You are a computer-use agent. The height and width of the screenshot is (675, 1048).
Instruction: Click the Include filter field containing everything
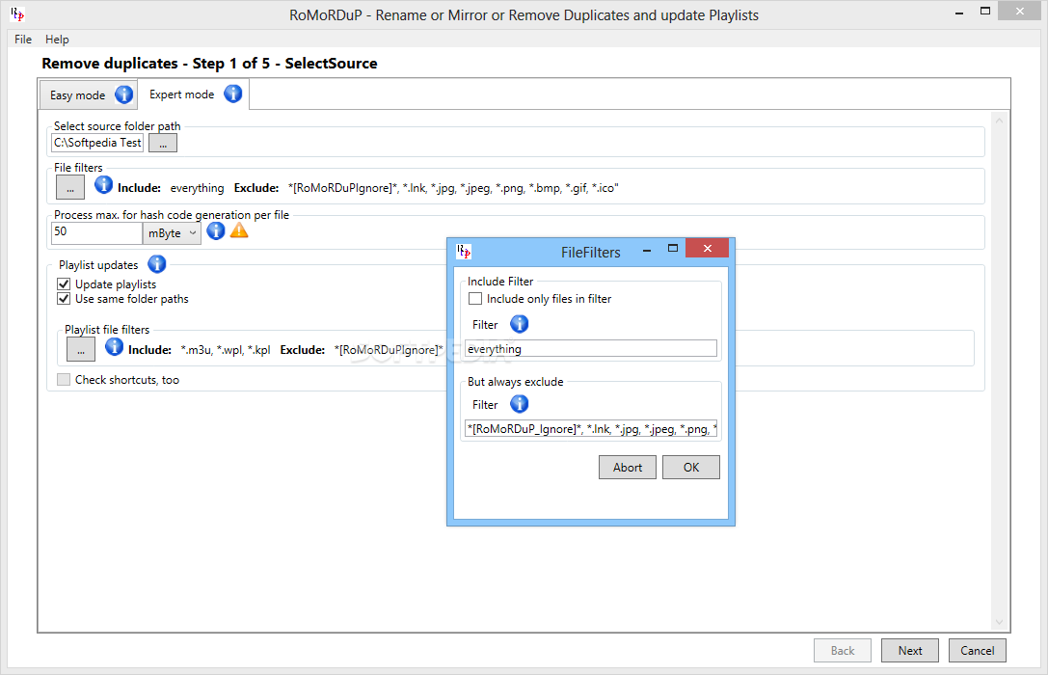pyautogui.click(x=591, y=348)
